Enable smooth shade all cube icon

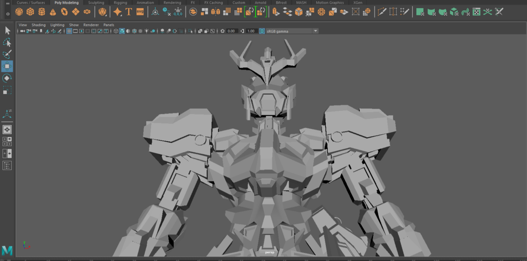122,31
